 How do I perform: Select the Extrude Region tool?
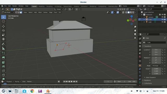click(x=3, y=58)
